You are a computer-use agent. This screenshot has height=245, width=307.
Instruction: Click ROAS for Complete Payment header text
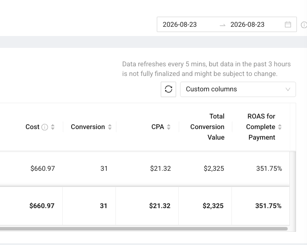coord(261,127)
